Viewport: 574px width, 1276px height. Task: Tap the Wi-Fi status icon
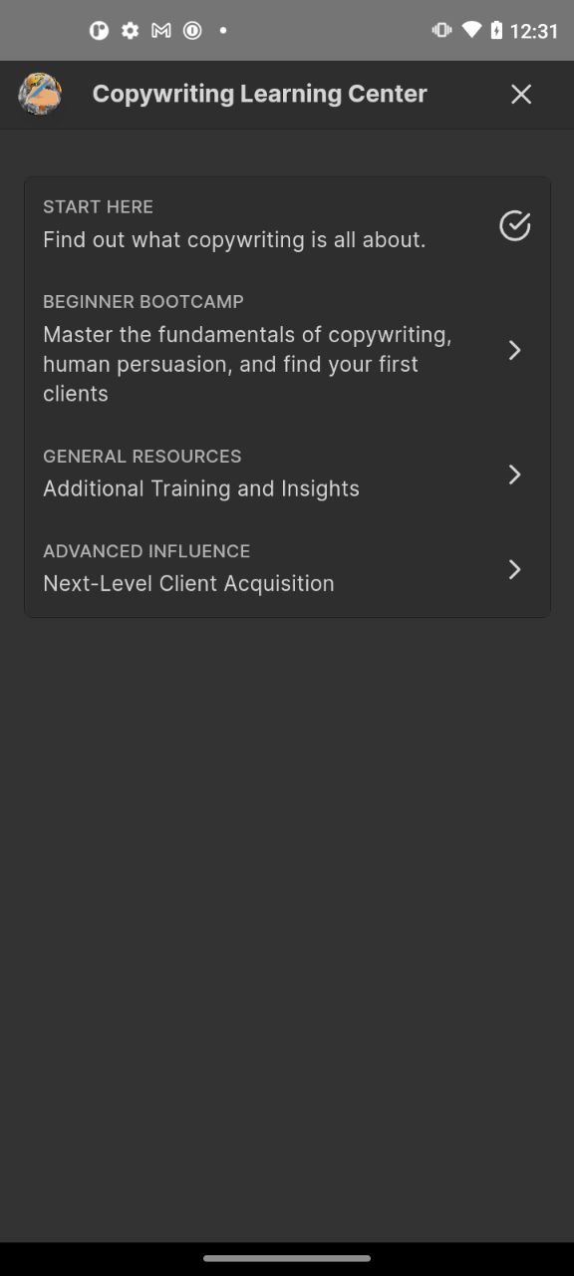(x=472, y=30)
